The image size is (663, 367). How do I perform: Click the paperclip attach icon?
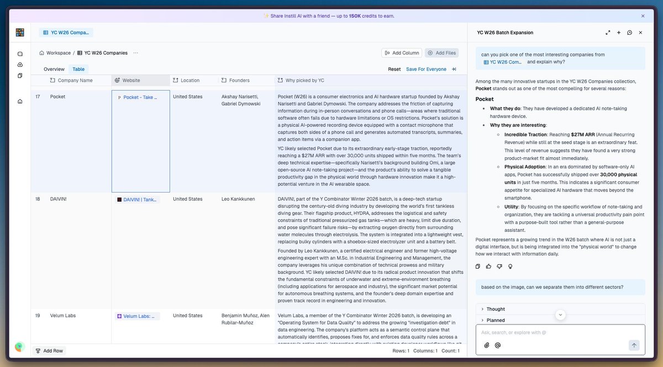point(487,345)
